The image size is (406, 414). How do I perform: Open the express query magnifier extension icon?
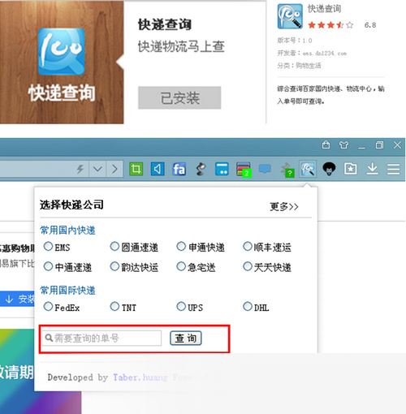308,169
